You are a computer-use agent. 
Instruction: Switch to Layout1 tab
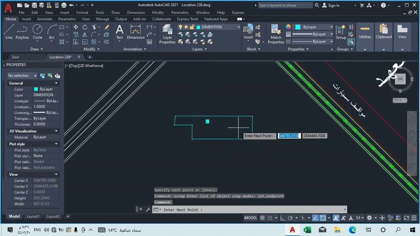coord(33,216)
